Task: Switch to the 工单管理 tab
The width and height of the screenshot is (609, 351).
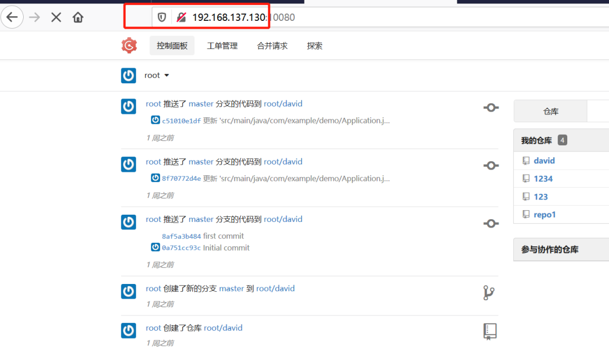Action: 222,45
